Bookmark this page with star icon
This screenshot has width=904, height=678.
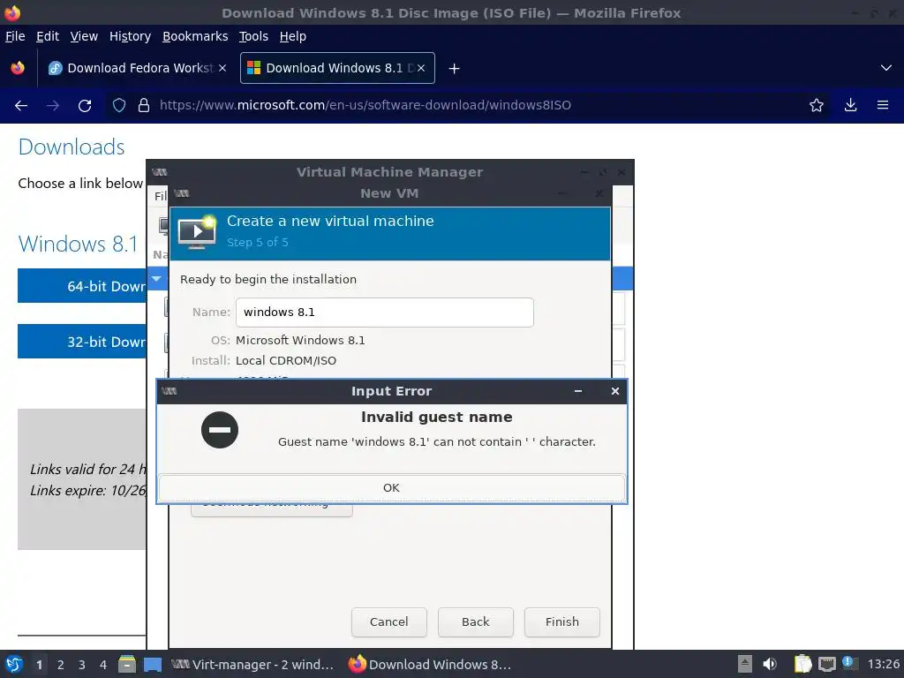tap(817, 106)
